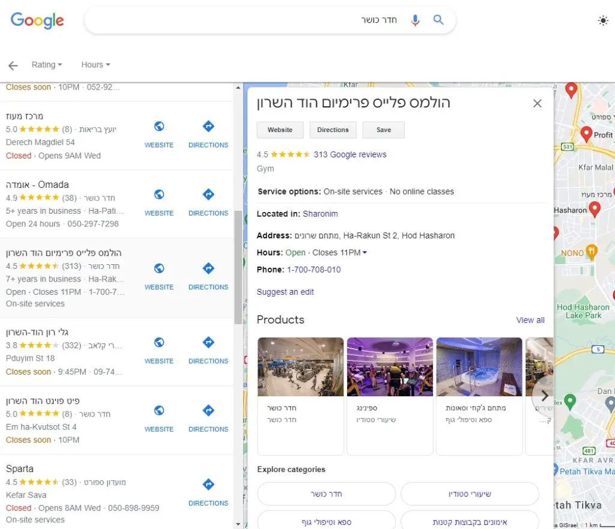Open website icon for Omada
Screen dimensions: 615x529
point(159,195)
